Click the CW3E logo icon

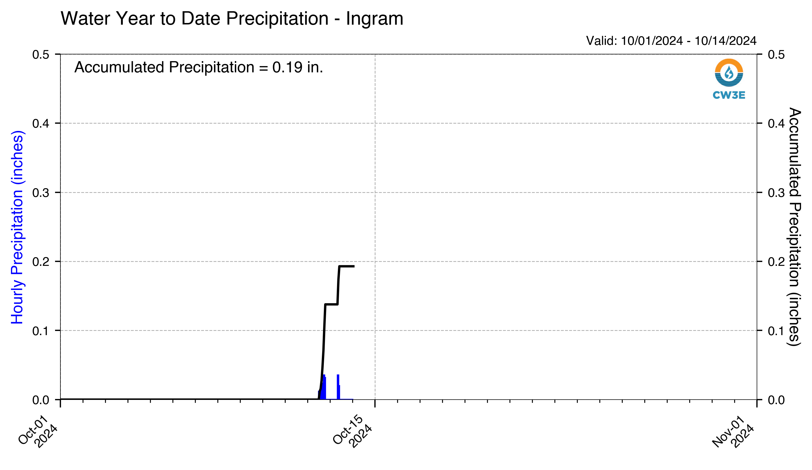click(729, 73)
